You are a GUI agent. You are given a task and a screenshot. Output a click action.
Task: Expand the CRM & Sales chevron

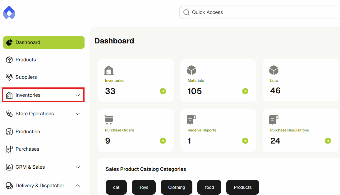click(x=78, y=167)
